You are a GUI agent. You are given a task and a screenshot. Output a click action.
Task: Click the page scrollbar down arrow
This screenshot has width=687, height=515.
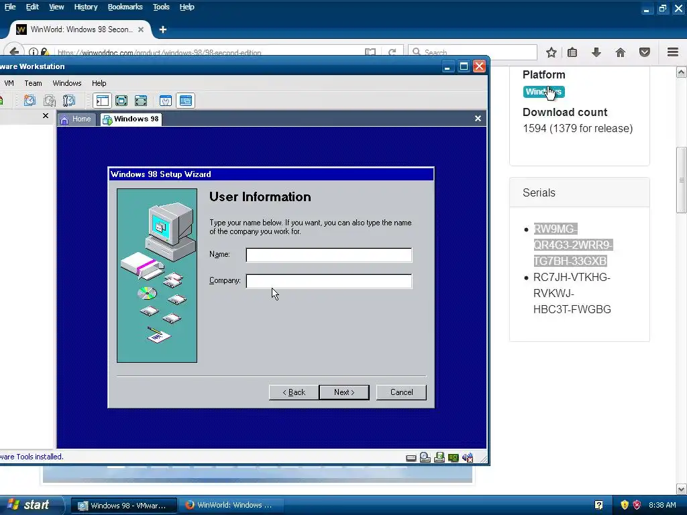pyautogui.click(x=682, y=489)
